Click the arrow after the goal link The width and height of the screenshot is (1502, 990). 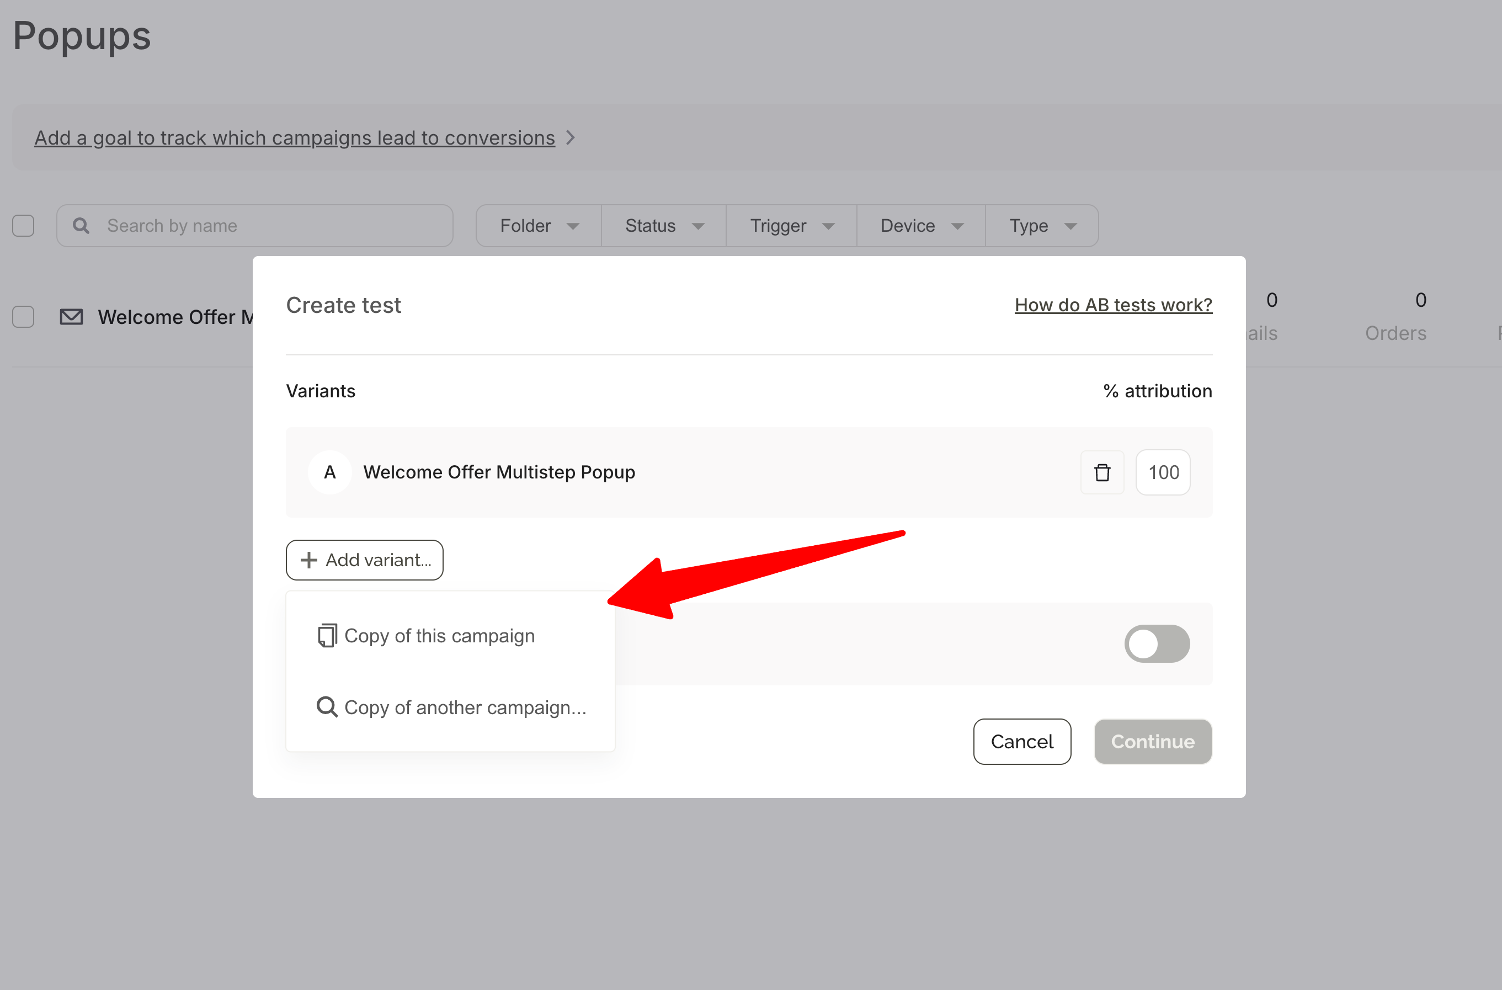tap(571, 137)
